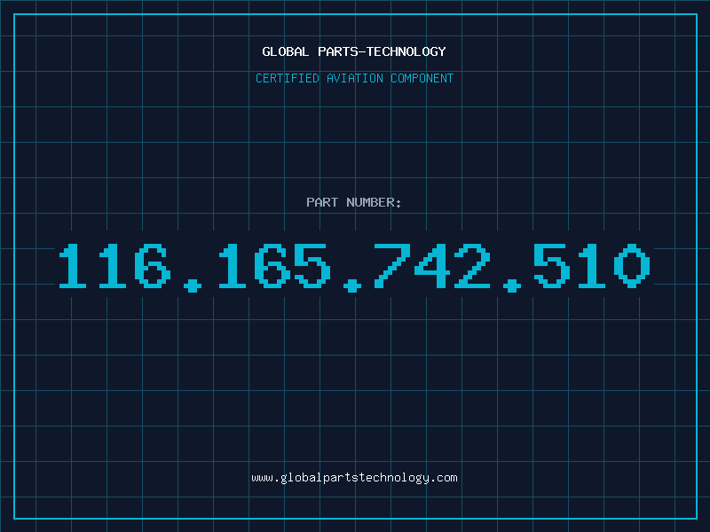Click the GLOBAL PARTS-TECHNOLOGY heading
The height and width of the screenshot is (532, 710).
pos(354,51)
